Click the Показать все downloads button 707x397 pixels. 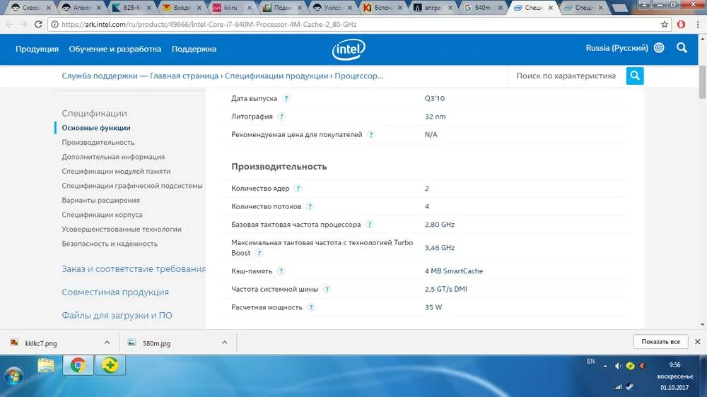660,342
